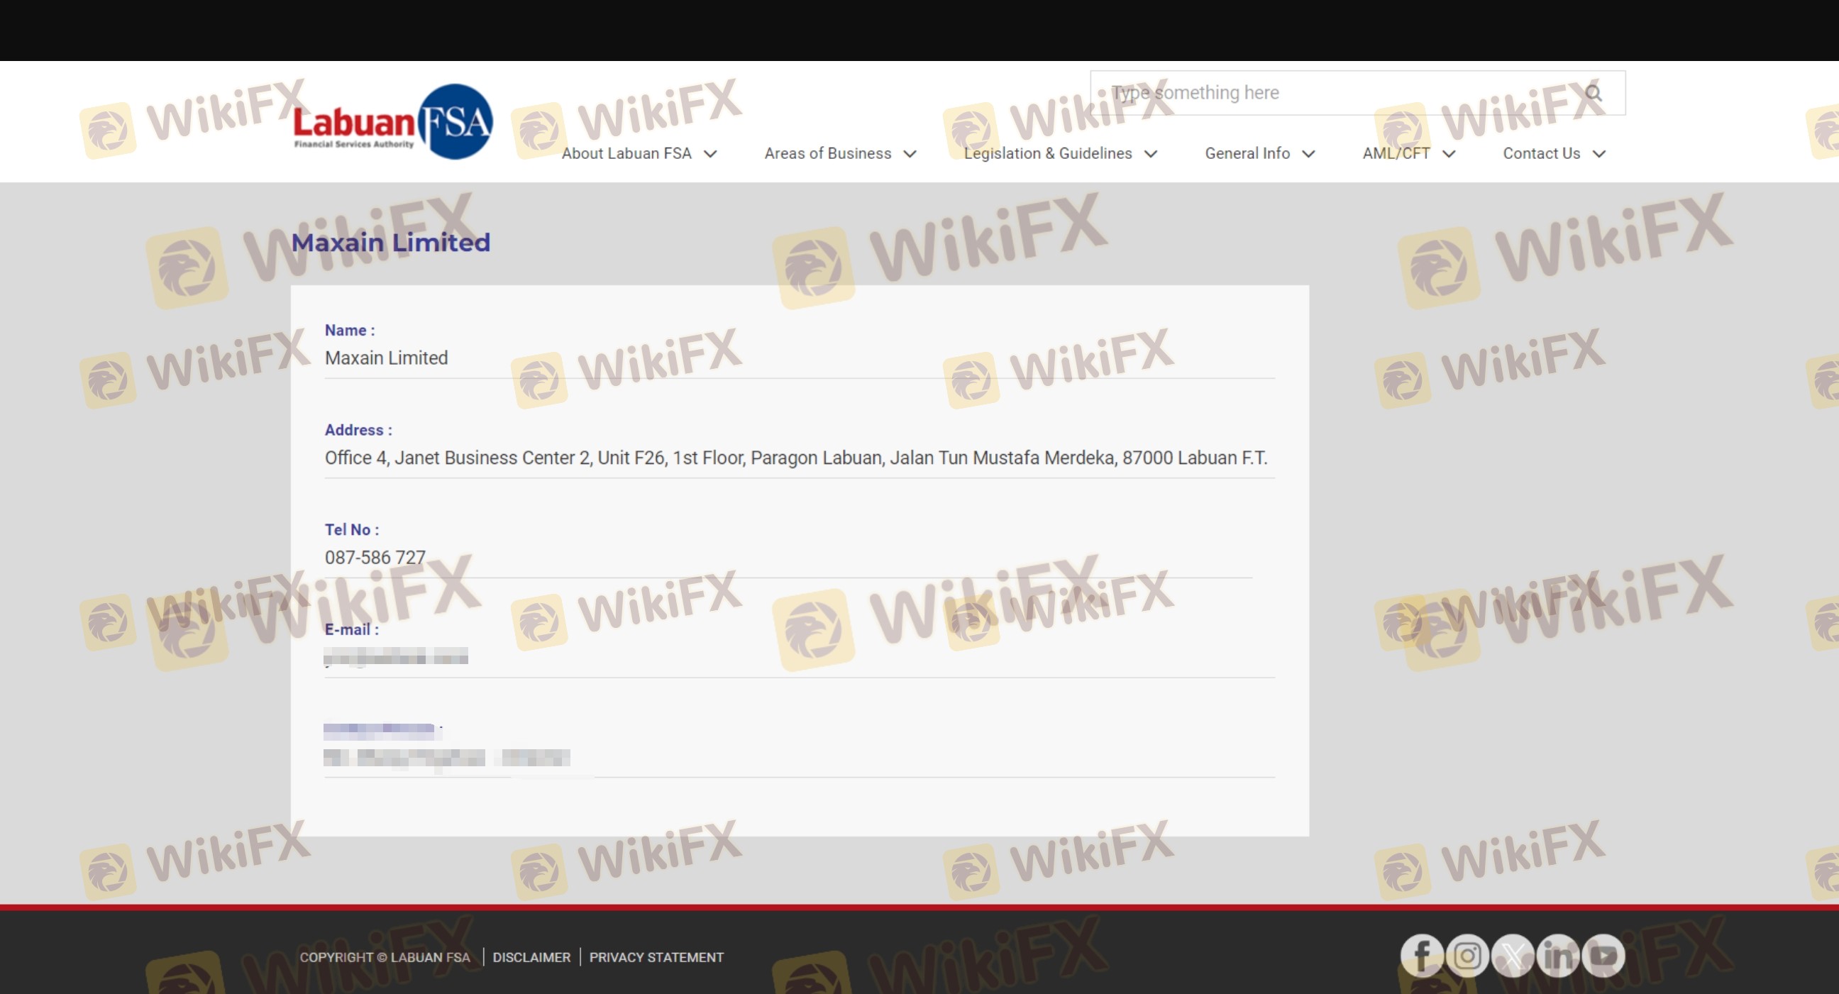Open the Facebook social icon

[1421, 956]
